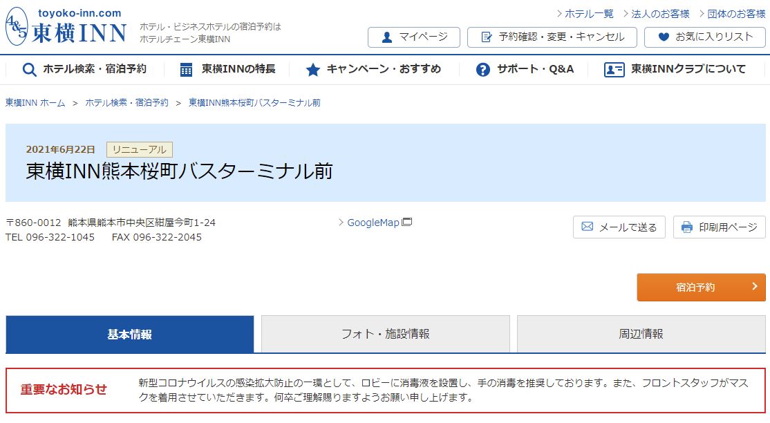Switch to the フォト・施設情報 tab
The height and width of the screenshot is (423, 770).
pyautogui.click(x=386, y=334)
